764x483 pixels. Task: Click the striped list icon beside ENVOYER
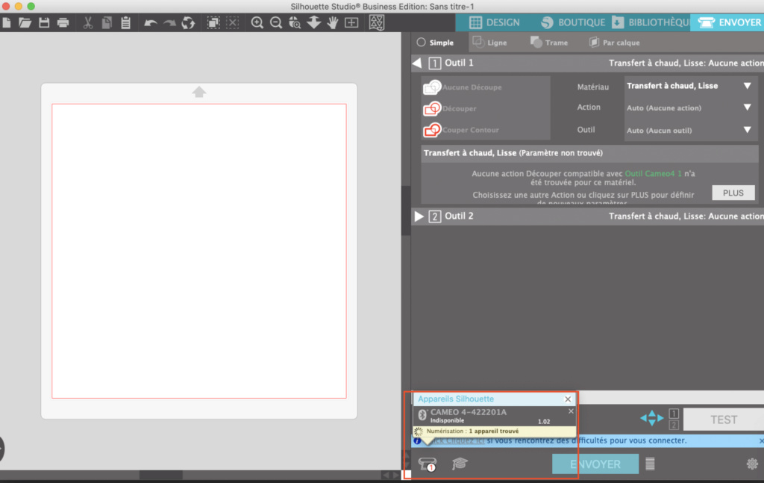[650, 464]
